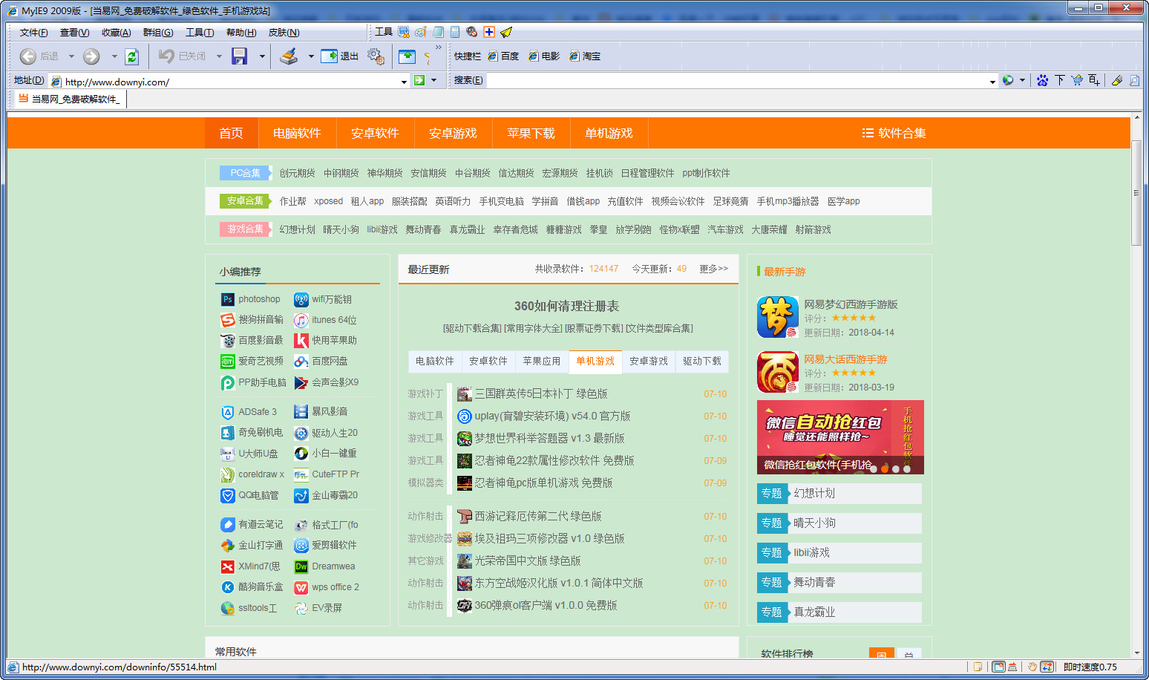This screenshot has height=680, width=1149.
Task: Select the ad-blocking icon in the toolbar
Action: coord(472,32)
